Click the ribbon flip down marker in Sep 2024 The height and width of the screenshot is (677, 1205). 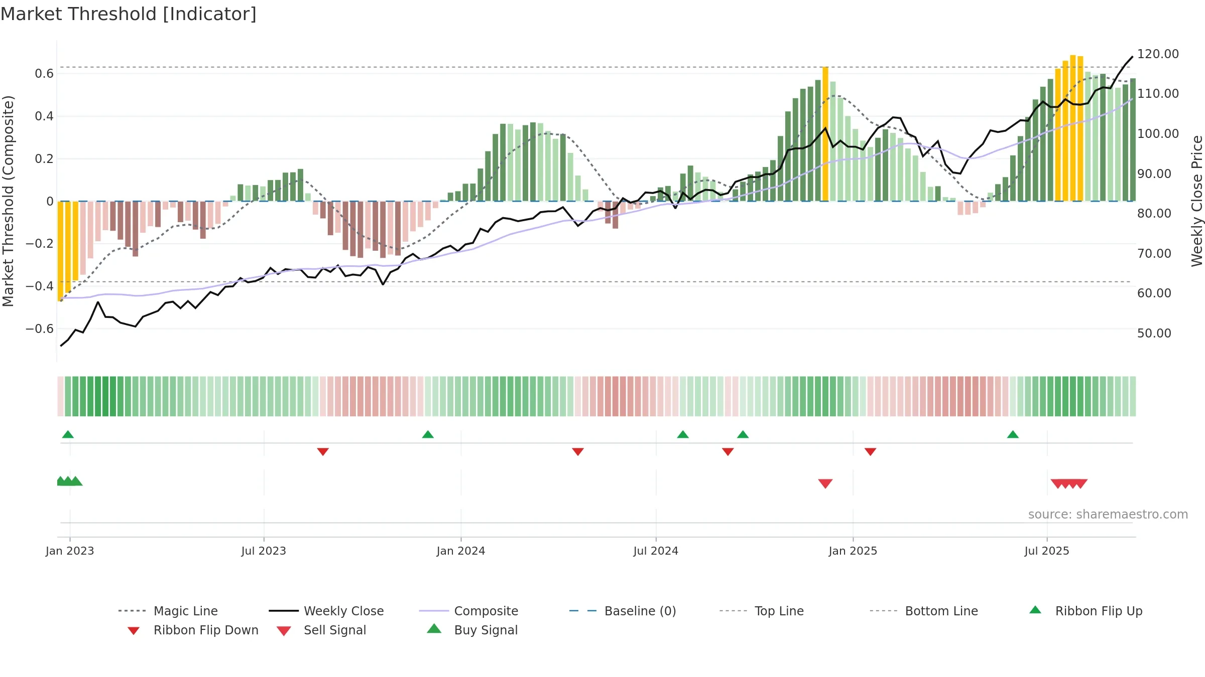point(728,452)
